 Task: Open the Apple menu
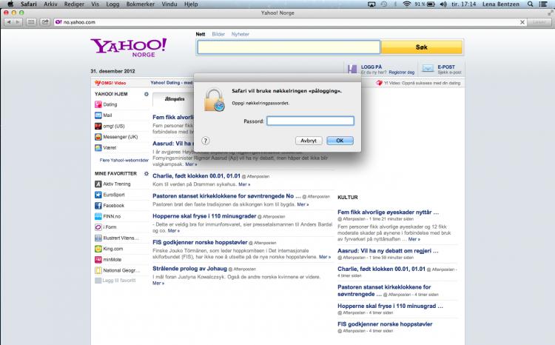point(10,4)
